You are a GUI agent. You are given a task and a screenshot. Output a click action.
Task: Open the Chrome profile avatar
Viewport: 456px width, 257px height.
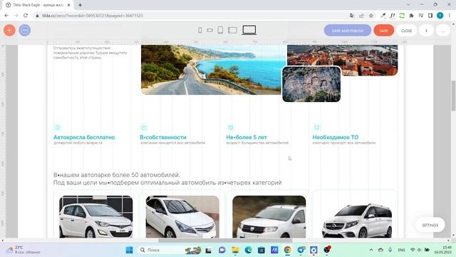[x=440, y=16]
